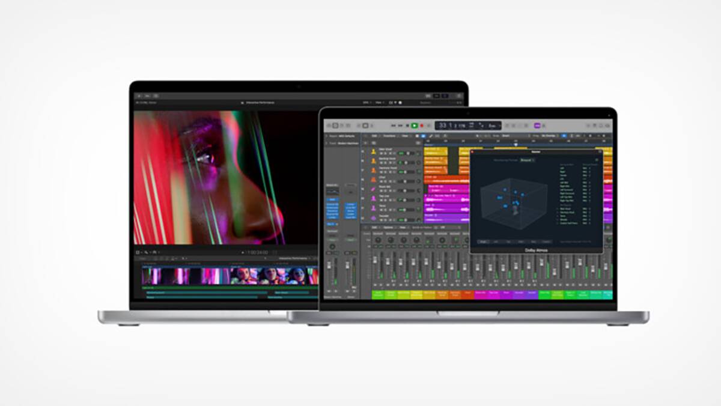The image size is (721, 406).
Task: Select the orange Choir track icon
Action: (x=373, y=178)
